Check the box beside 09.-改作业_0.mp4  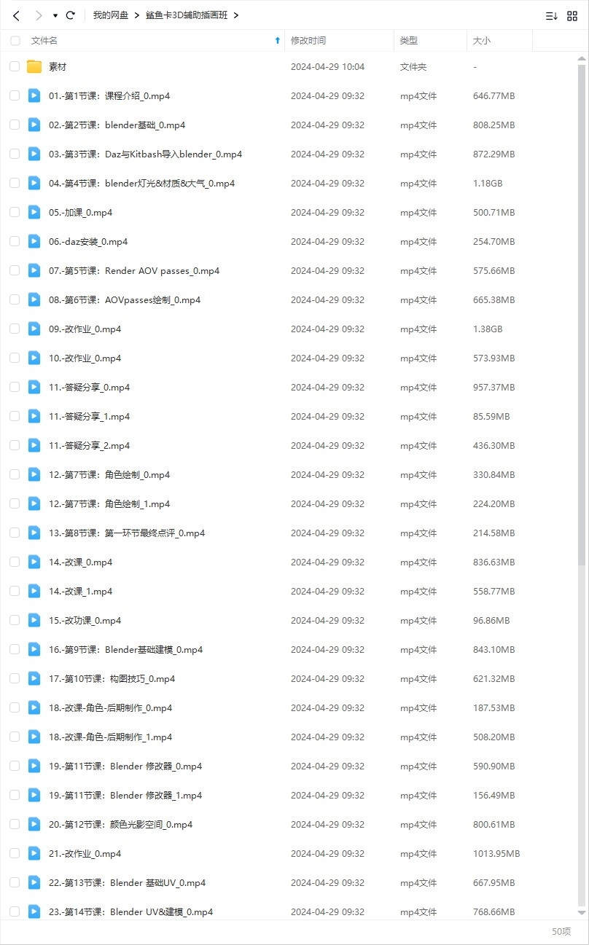tap(15, 329)
